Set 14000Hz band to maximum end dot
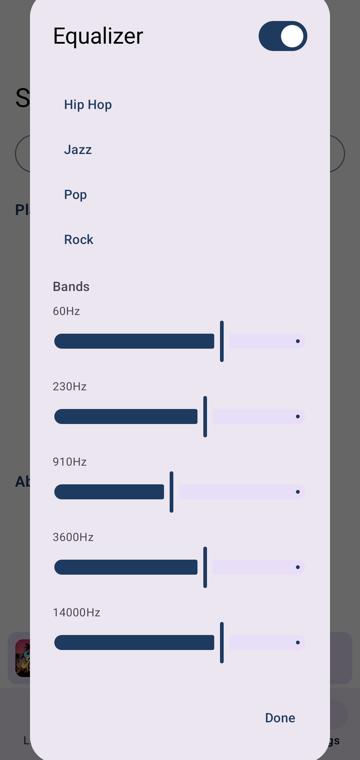The height and width of the screenshot is (760, 360). click(298, 643)
